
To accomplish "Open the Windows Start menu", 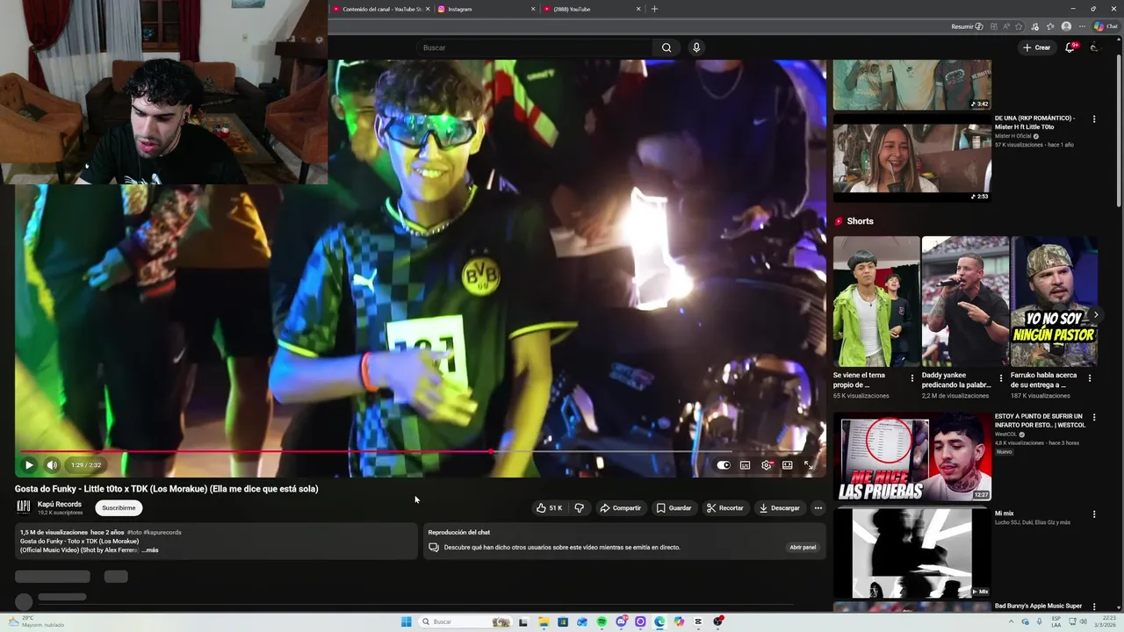I will (x=407, y=621).
